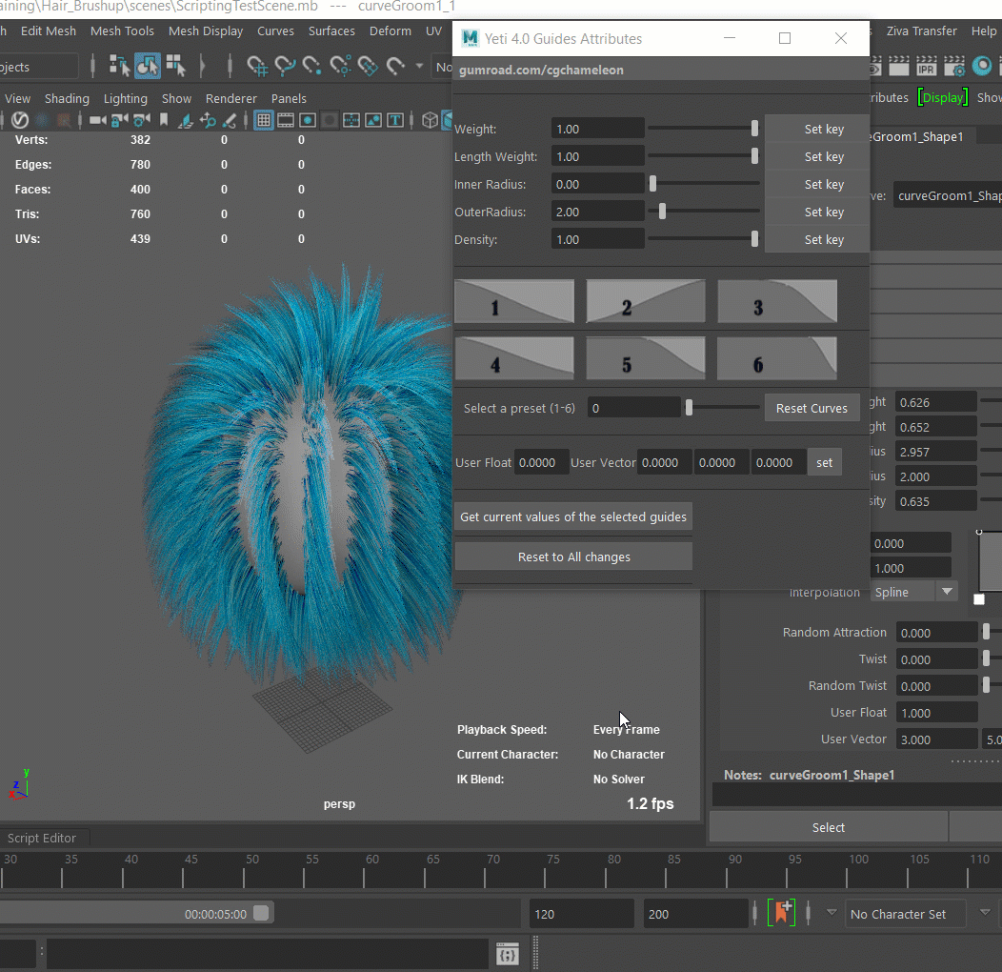The image size is (1002, 972).
Task: Toggle viewport grid display icon
Action: coord(263,119)
